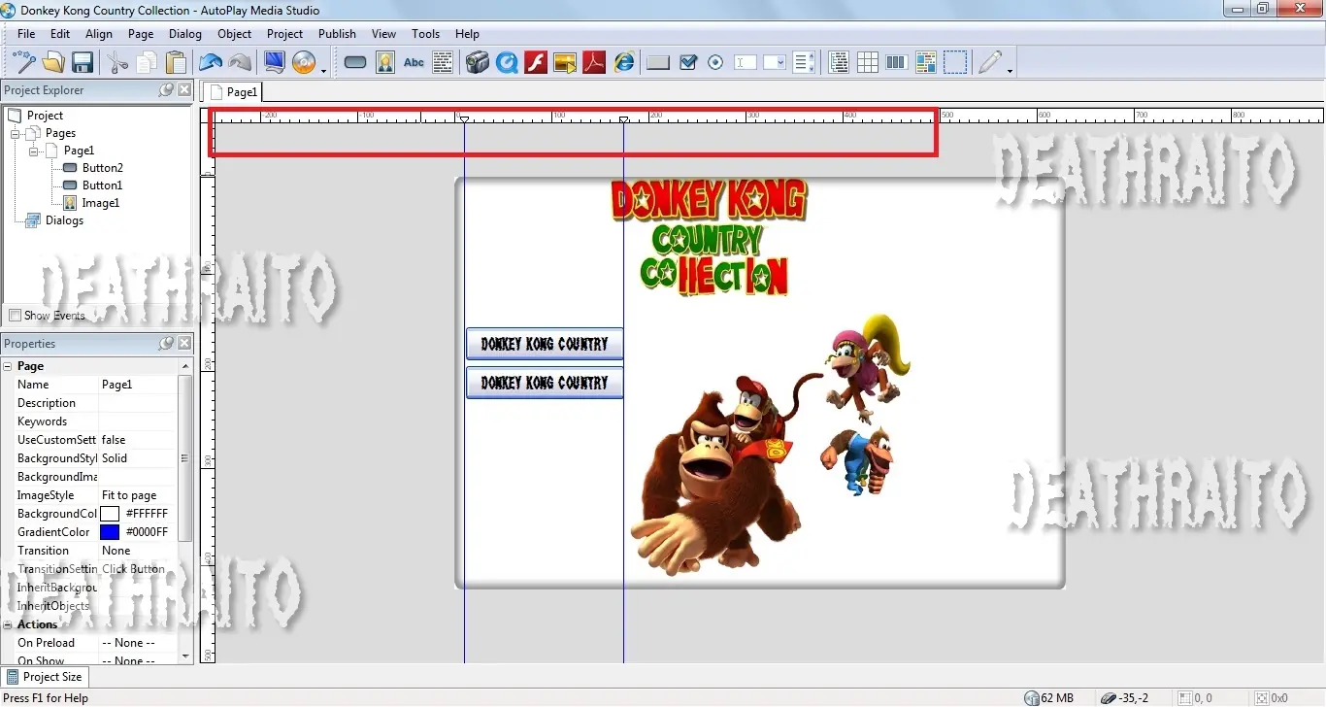
Task: Click the Kong characters image on canvas
Action: pyautogui.click(x=772, y=447)
